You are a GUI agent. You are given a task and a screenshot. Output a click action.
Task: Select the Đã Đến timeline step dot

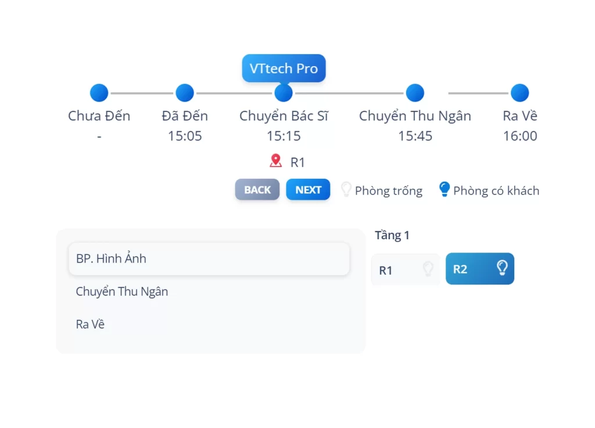pyautogui.click(x=185, y=93)
